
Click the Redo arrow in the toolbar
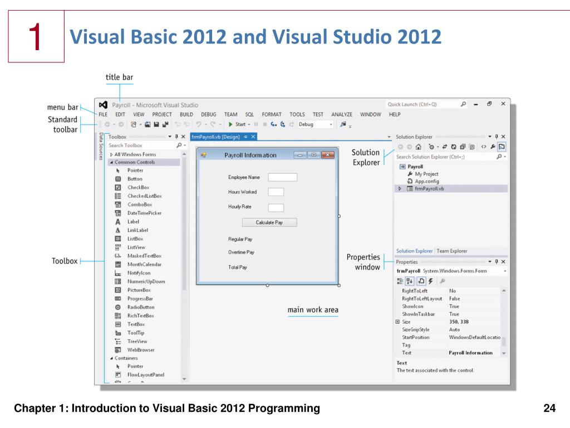[x=213, y=124]
